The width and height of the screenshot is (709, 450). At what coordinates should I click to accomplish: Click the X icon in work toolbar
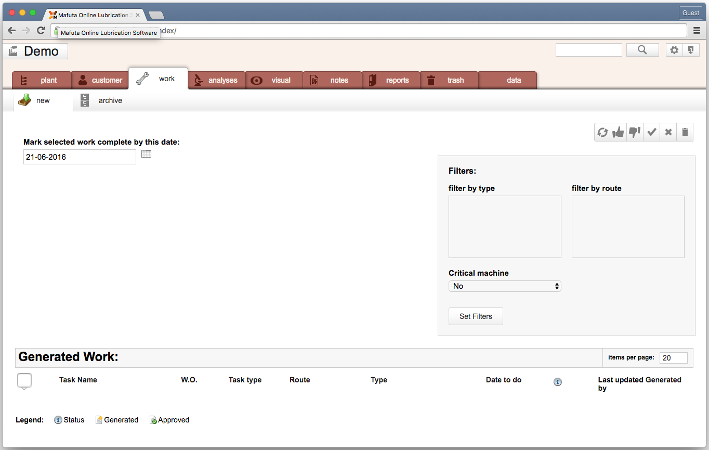click(x=668, y=132)
